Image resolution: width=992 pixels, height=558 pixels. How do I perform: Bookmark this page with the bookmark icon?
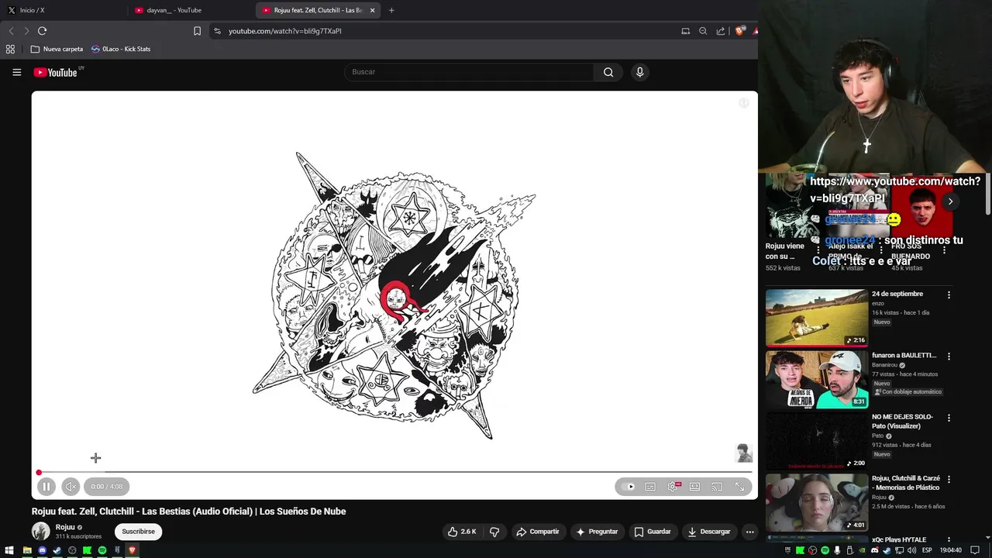197,31
